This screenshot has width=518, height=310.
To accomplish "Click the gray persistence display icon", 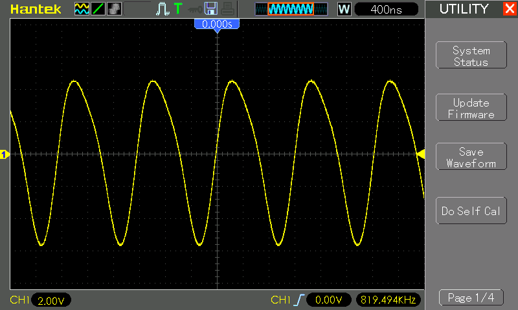I will (113, 9).
